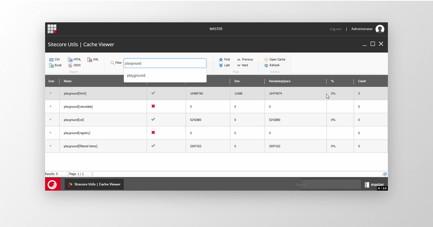Click the Log out link
The image size is (433, 227).
click(x=336, y=29)
